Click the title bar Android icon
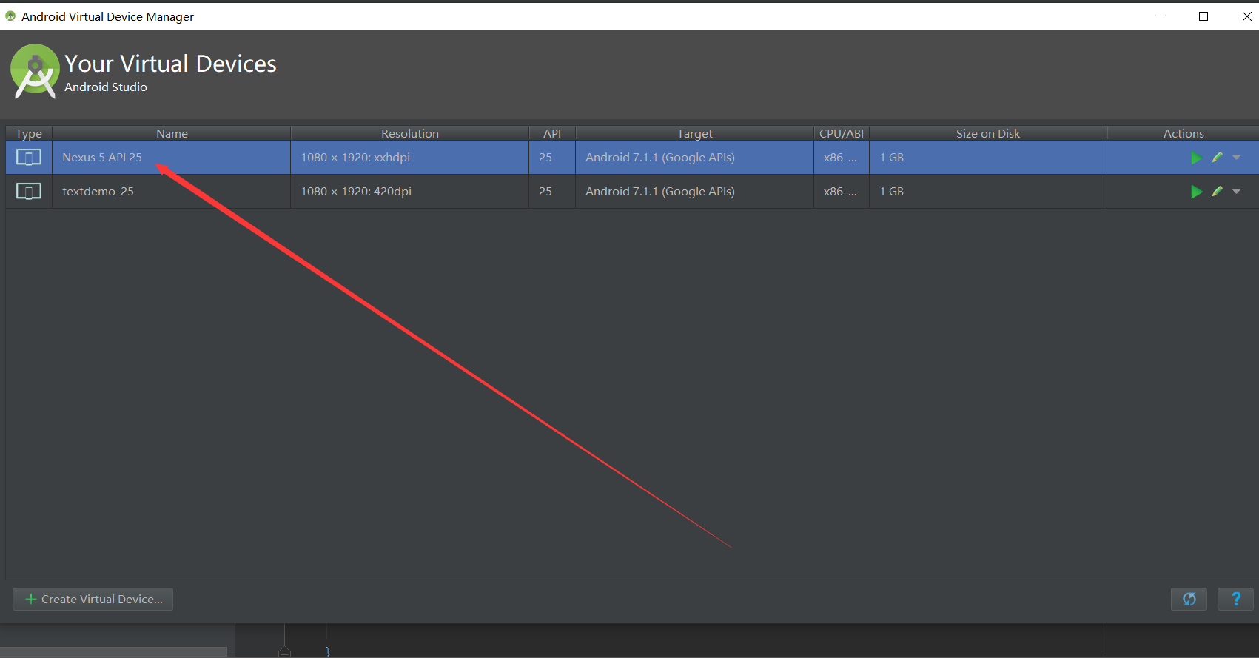This screenshot has height=658, width=1259. [x=10, y=16]
